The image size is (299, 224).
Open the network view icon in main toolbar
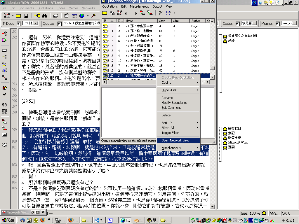(x=7, y=16)
